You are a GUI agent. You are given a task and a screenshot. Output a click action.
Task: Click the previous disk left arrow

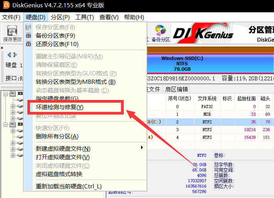(x=10, y=55)
